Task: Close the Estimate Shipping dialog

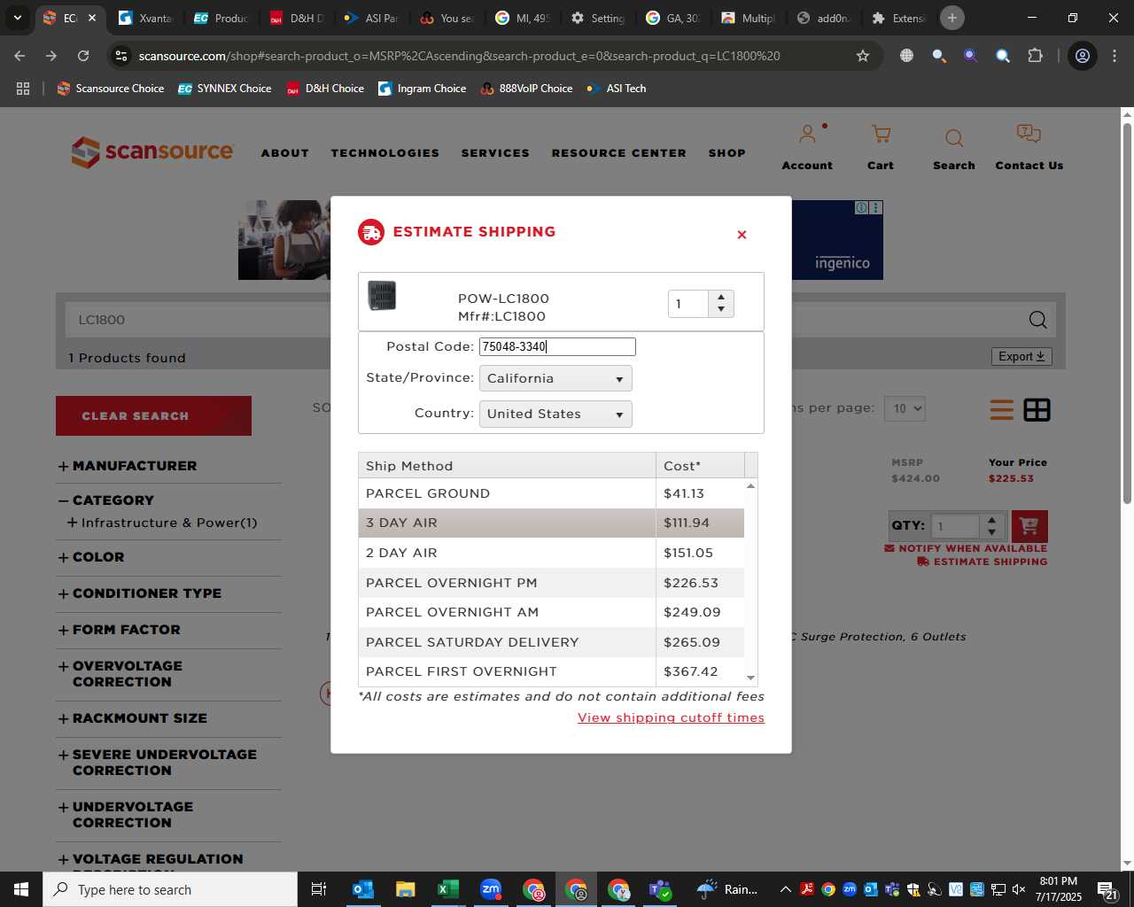Action: pos(742,235)
